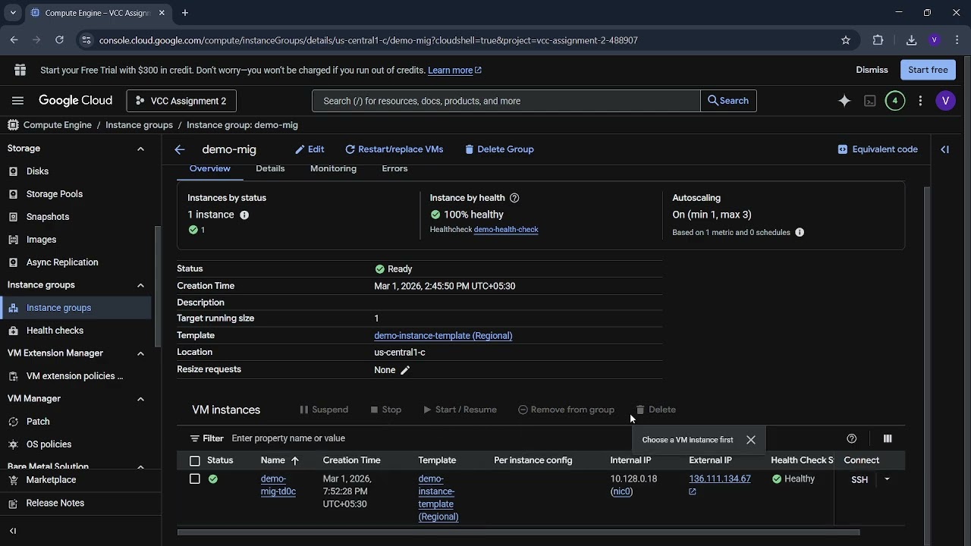
Task: Open external IP link icon in new tab
Action: 693,492
